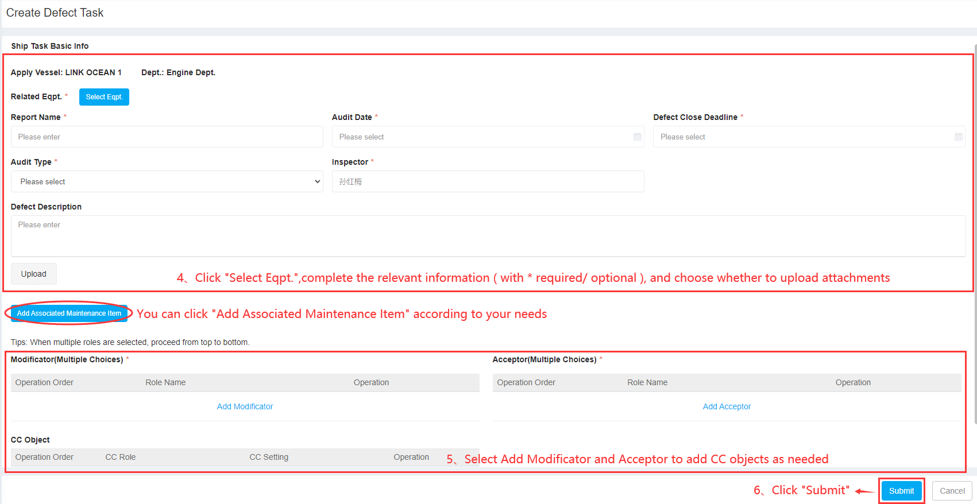
Task: Click the Add Modificator link
Action: 245,406
